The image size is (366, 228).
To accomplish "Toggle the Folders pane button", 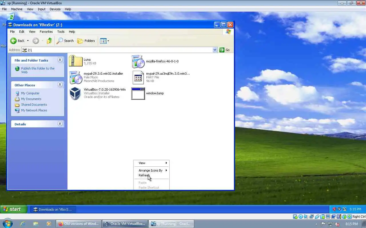I will (86, 41).
